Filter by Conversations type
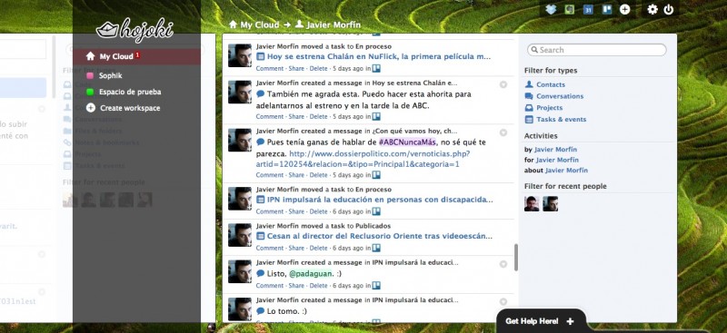 tap(560, 96)
